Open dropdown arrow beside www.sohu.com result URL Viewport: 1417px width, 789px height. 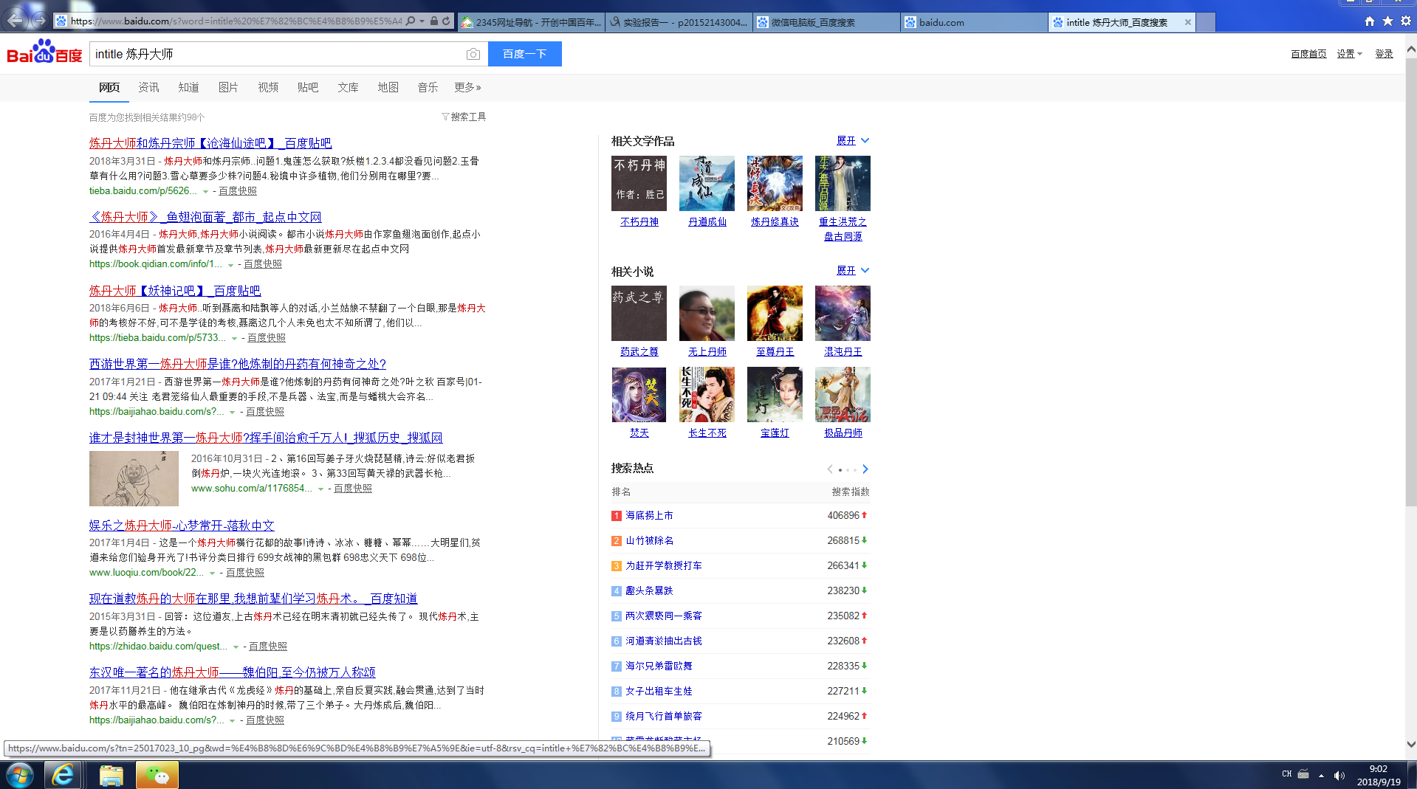(x=320, y=489)
